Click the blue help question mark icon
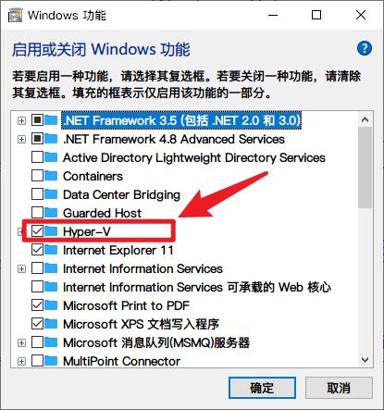384x410 pixels. click(x=365, y=48)
